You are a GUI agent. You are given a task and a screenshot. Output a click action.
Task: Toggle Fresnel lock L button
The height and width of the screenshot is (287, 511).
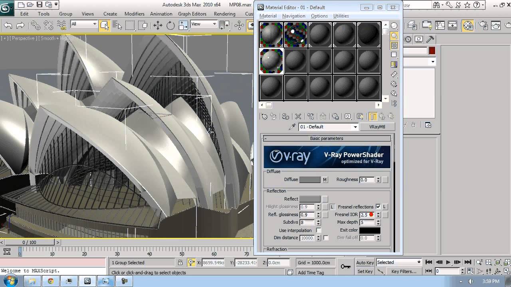click(x=385, y=207)
